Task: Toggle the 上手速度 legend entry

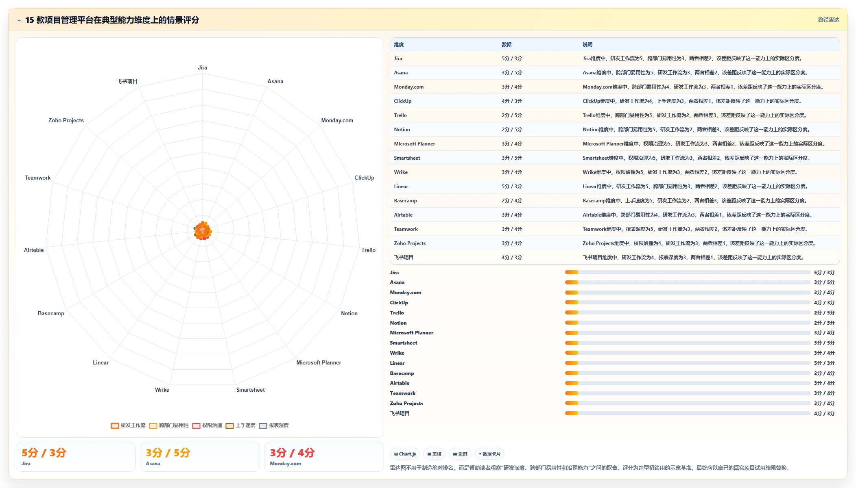Action: pos(240,425)
